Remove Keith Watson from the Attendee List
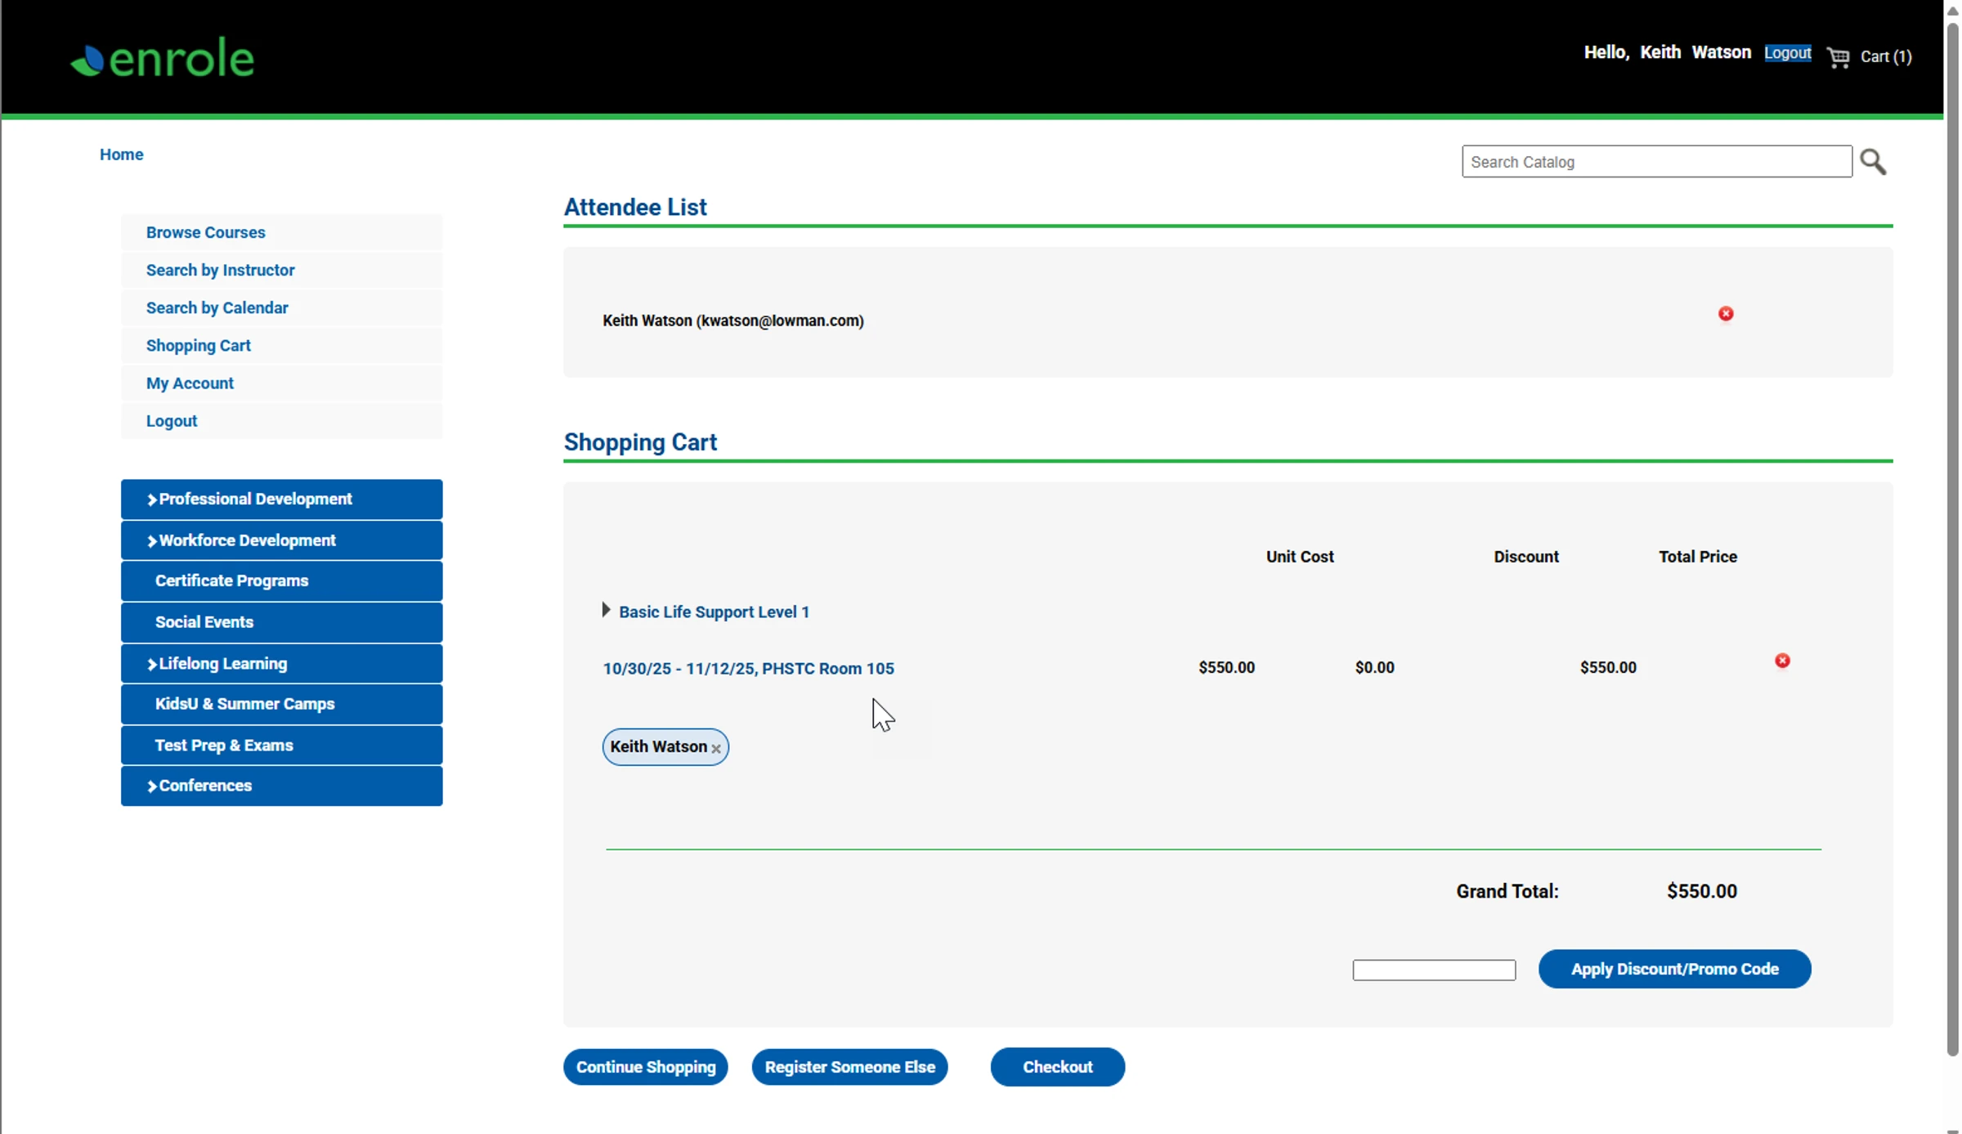Screen dimensions: 1962x1134 coord(1726,313)
